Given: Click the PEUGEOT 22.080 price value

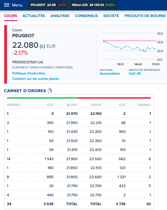Looking at the screenshot, I should pos(25,45).
